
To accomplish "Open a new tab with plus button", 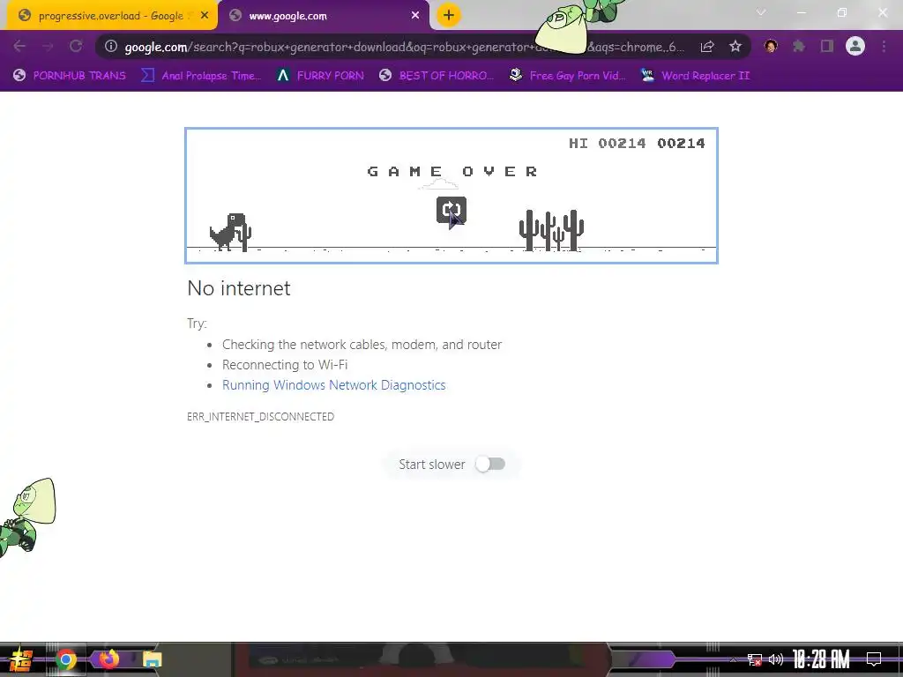I will point(449,16).
